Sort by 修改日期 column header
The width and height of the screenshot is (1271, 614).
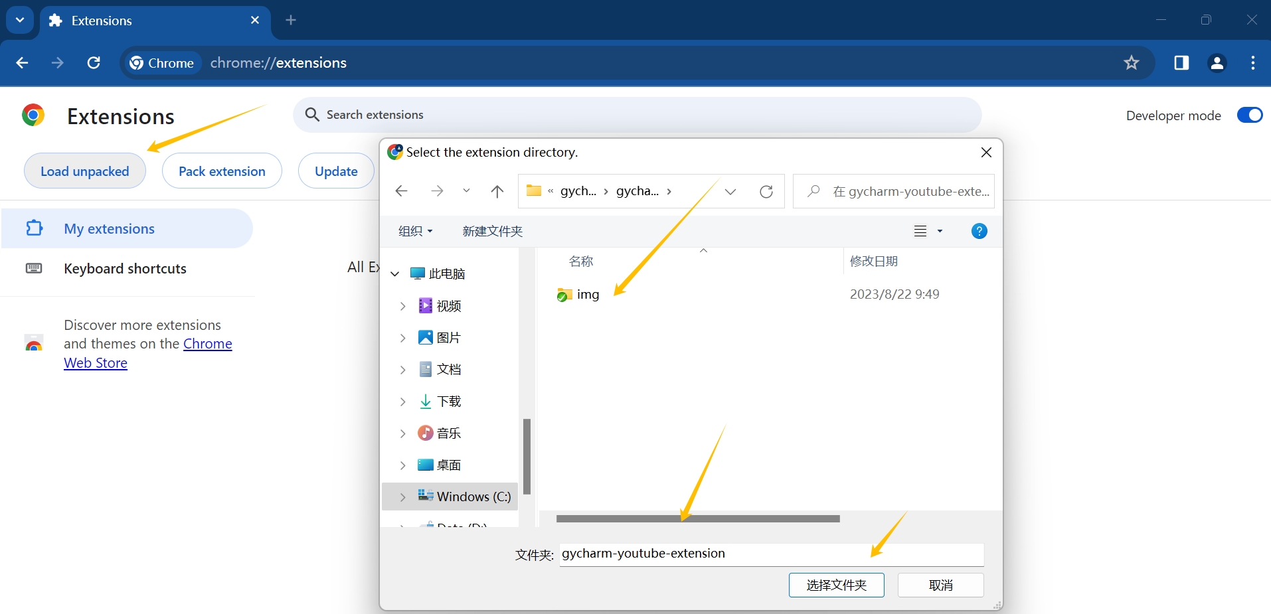point(874,262)
